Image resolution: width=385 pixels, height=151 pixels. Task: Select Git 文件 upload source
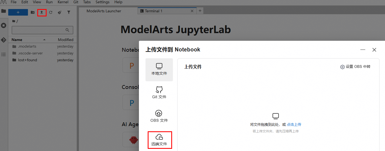(159, 93)
